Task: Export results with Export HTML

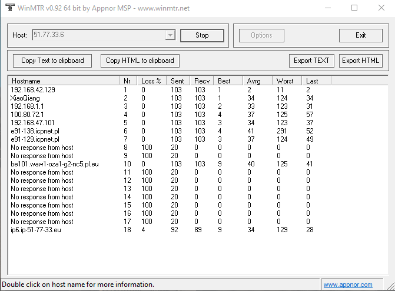Action: click(x=360, y=61)
